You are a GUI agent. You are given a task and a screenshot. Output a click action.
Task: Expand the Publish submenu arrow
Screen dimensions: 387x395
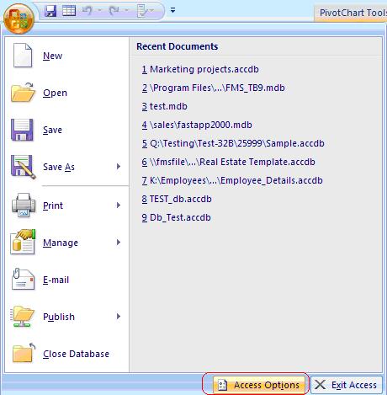tap(119, 317)
